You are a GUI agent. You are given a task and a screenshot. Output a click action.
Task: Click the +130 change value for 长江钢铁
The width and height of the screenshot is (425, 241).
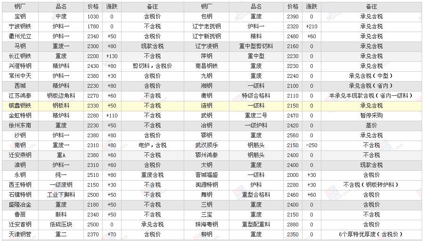112,56
